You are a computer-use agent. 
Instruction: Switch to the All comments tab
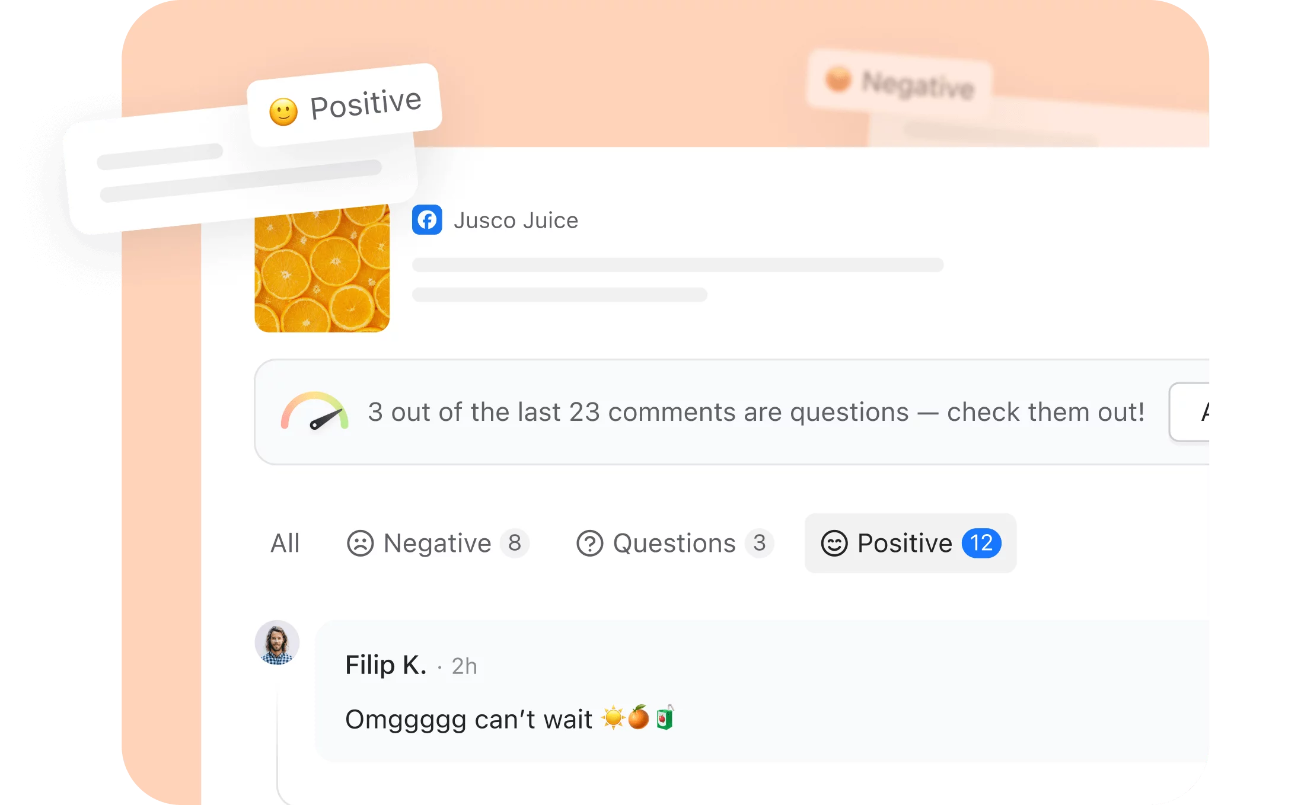pyautogui.click(x=285, y=543)
